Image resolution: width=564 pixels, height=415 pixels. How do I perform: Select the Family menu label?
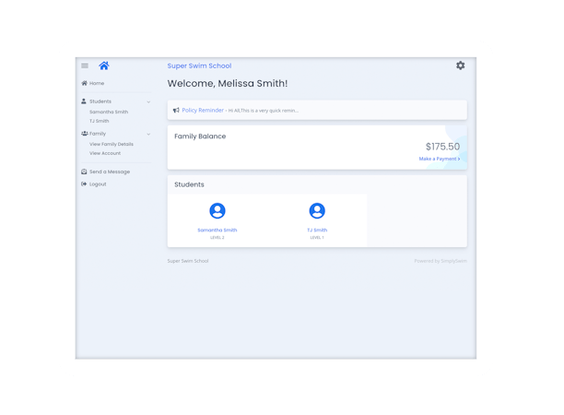coord(98,134)
